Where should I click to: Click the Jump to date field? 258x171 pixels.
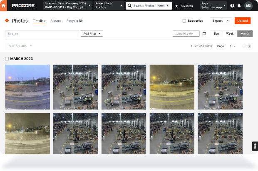[x=186, y=33]
